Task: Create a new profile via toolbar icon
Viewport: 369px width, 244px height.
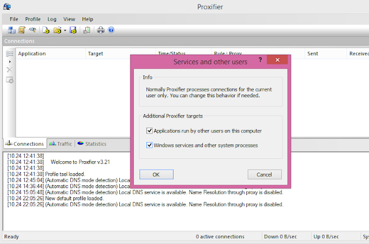Action: click(46, 30)
